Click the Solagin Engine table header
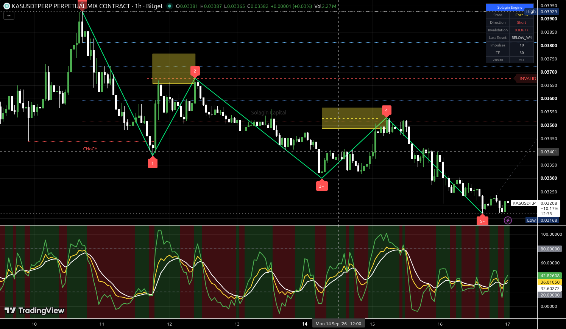The width and height of the screenshot is (566, 329). point(510,7)
